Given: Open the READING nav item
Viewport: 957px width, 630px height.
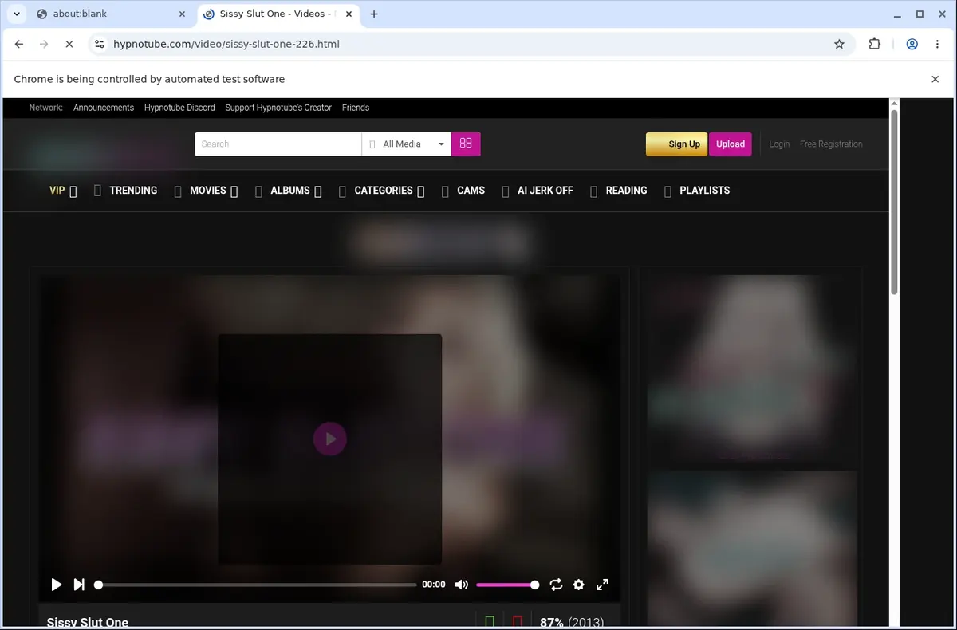Looking at the screenshot, I should pos(626,191).
